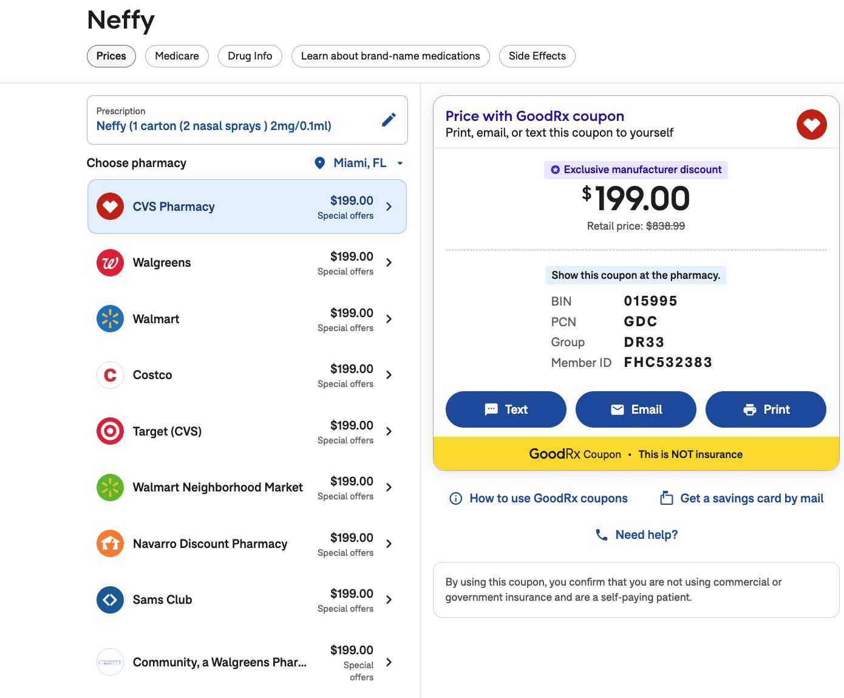Click the pencil icon to edit prescription
Viewport: 844px width, 698px height.
389,120
